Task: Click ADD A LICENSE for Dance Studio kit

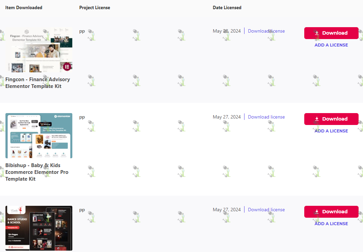Action: point(331,224)
